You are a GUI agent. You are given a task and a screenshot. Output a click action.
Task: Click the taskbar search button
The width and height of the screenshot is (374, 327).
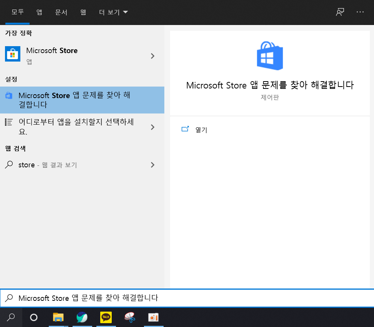11,317
